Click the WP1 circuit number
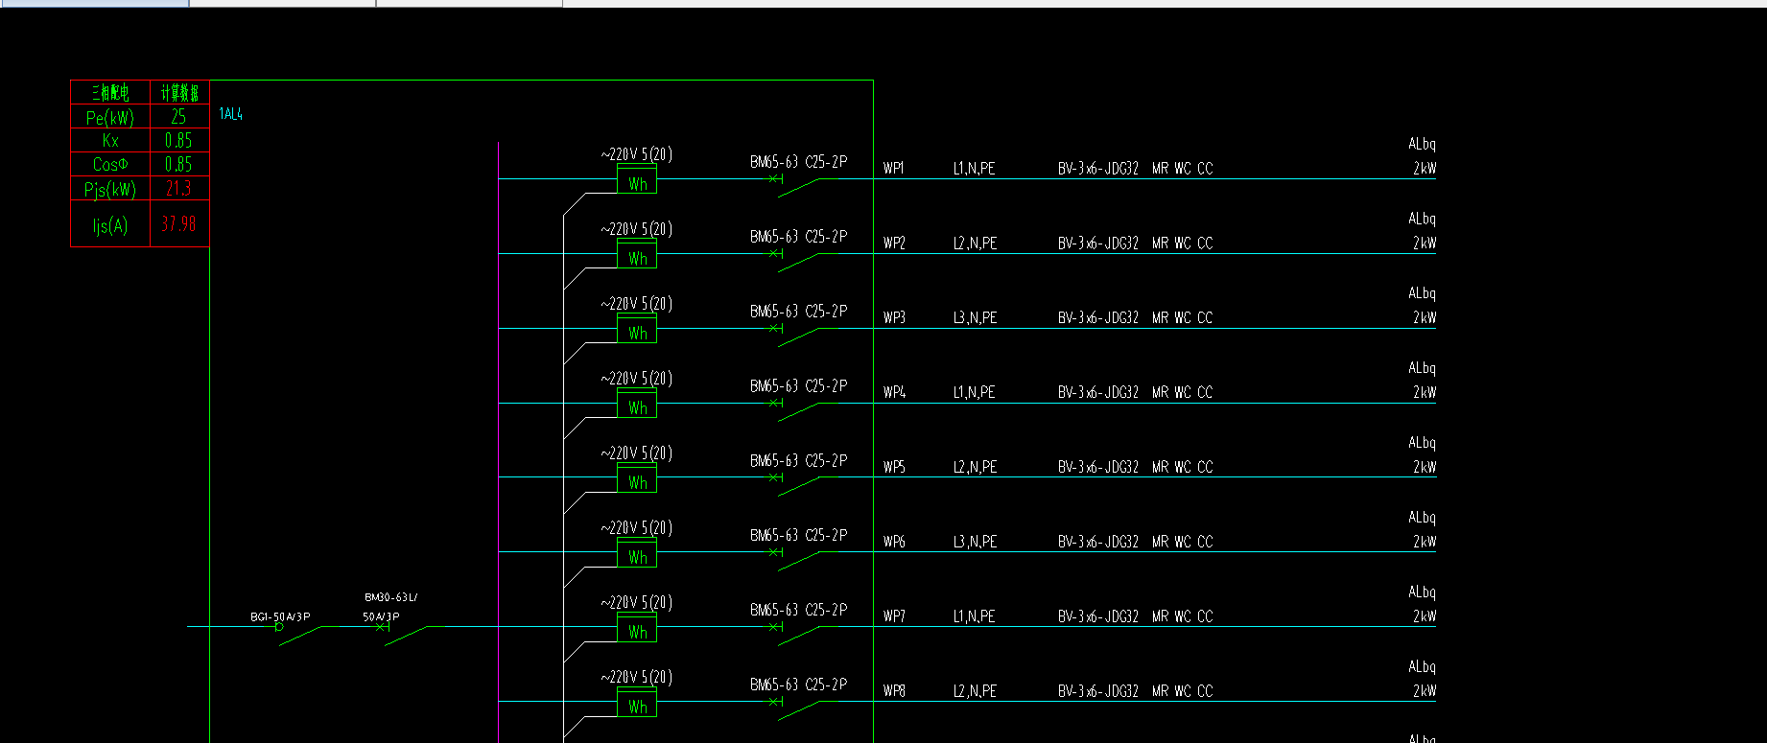Screen dimensions: 1767x743 [894, 168]
